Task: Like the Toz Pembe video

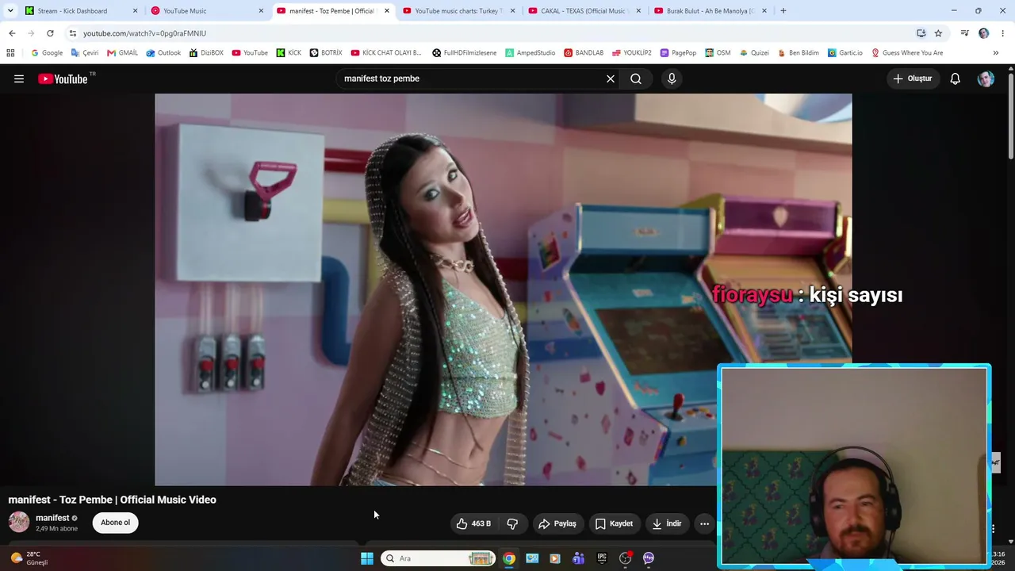Action: click(473, 523)
